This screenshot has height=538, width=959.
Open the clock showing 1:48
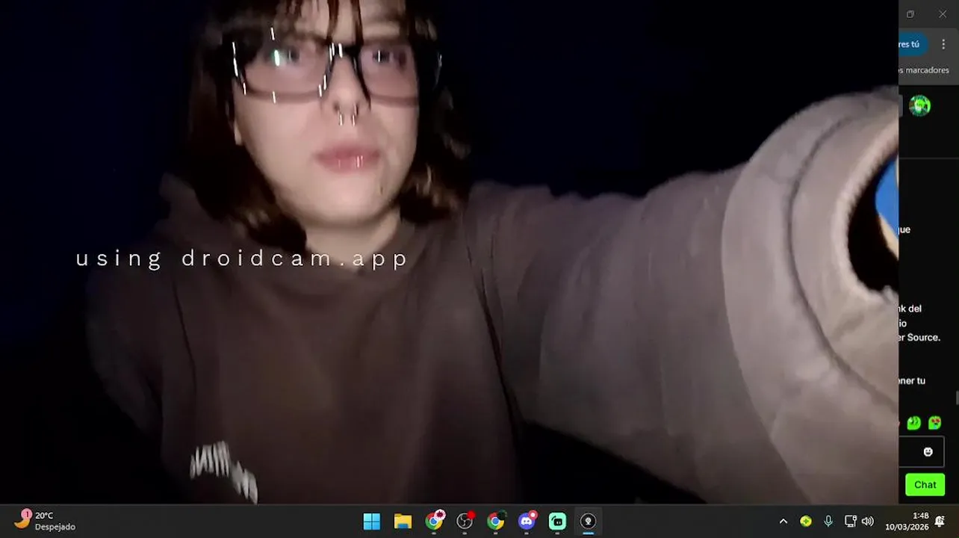click(x=907, y=521)
